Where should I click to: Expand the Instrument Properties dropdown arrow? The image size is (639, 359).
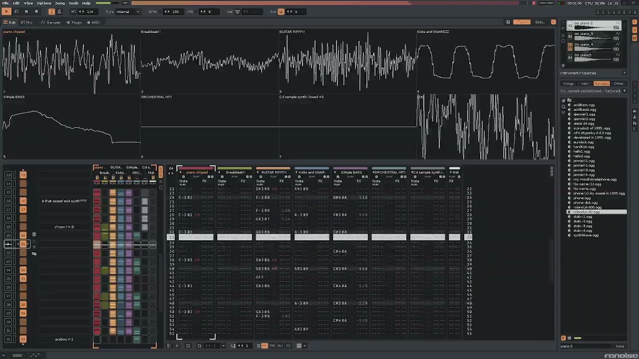(624, 73)
